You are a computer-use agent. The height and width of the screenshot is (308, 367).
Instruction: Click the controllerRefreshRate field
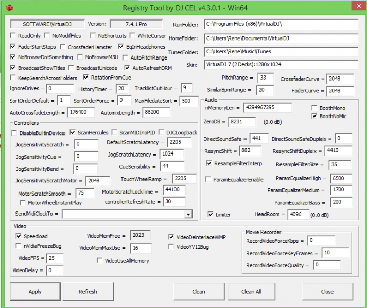pyautogui.click(x=174, y=202)
